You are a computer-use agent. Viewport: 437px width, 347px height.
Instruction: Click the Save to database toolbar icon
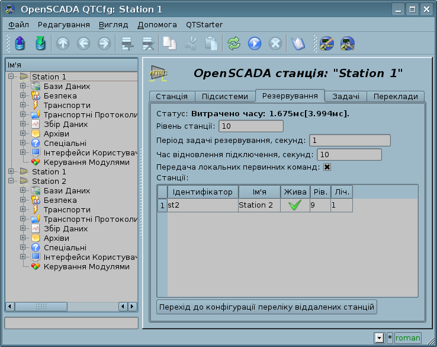pos(40,43)
